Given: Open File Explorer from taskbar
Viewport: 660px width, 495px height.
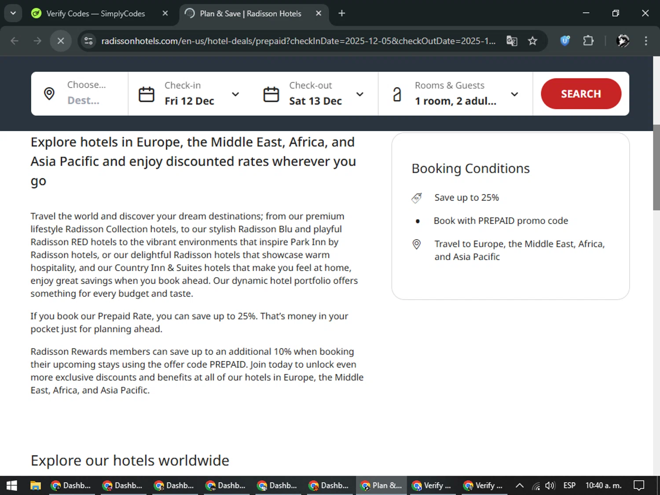Looking at the screenshot, I should point(35,485).
